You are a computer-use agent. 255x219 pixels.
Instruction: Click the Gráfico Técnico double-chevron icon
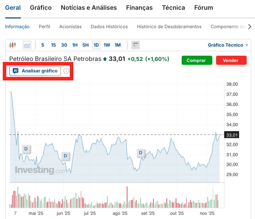point(247,45)
